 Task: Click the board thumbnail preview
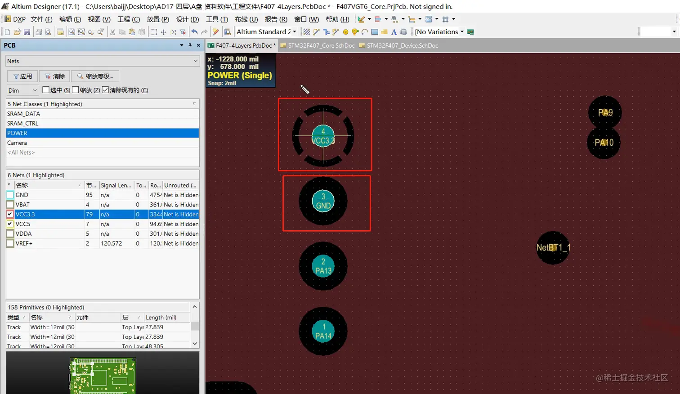point(103,376)
